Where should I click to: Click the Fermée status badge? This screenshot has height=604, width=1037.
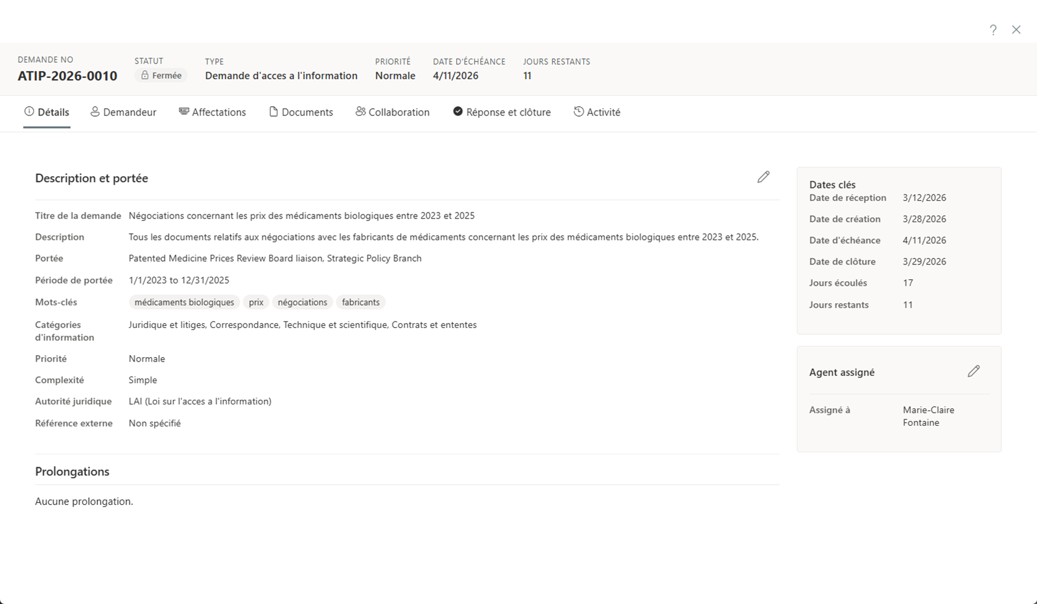click(161, 76)
